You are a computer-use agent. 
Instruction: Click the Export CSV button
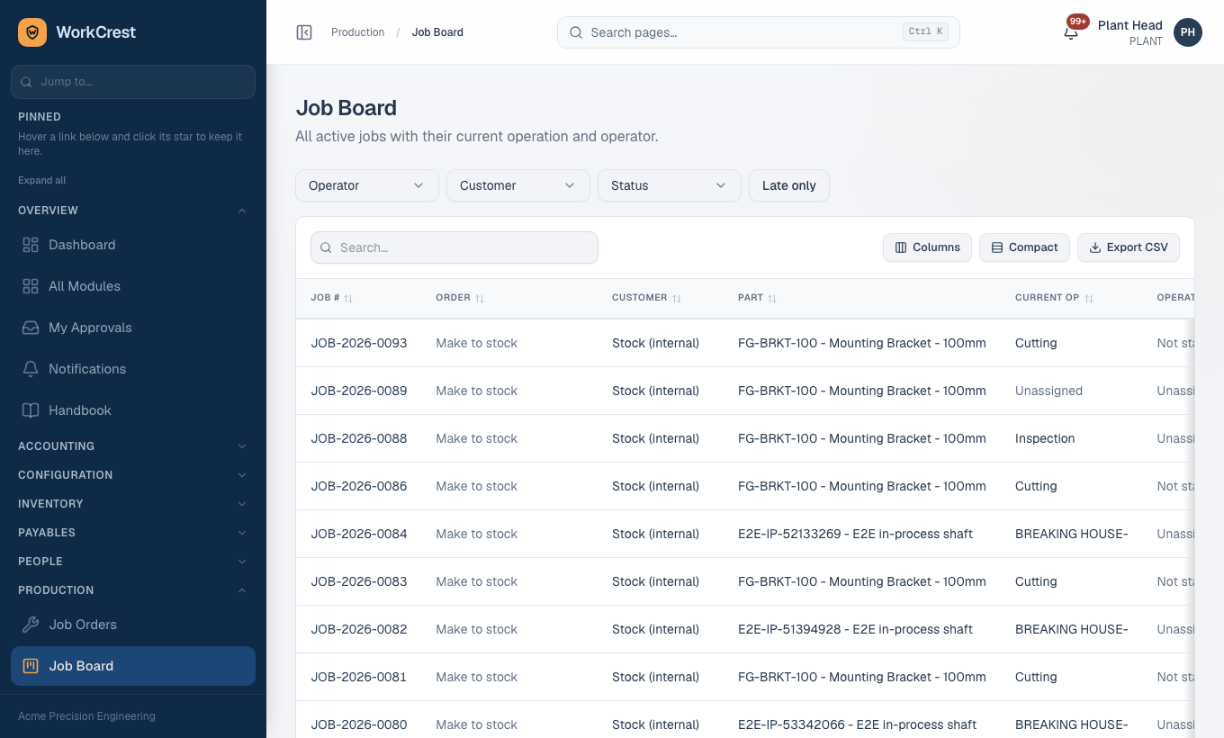tap(1129, 247)
